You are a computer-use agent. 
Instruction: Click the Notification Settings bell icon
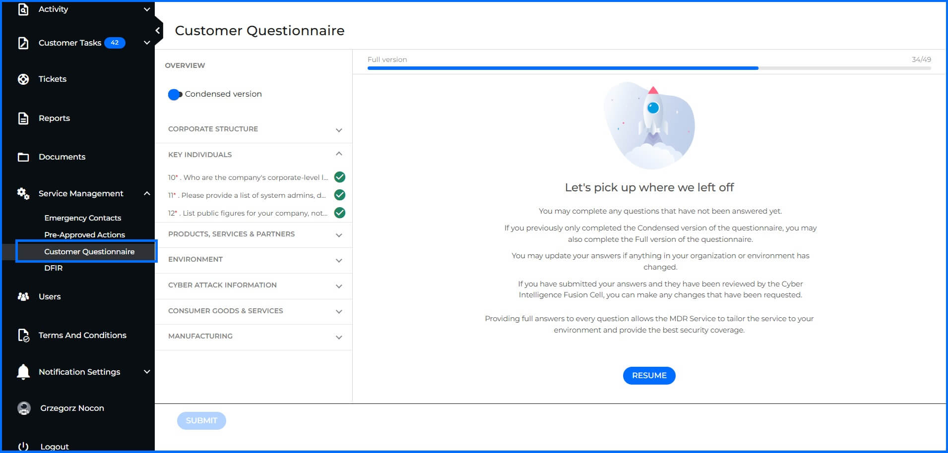(23, 372)
